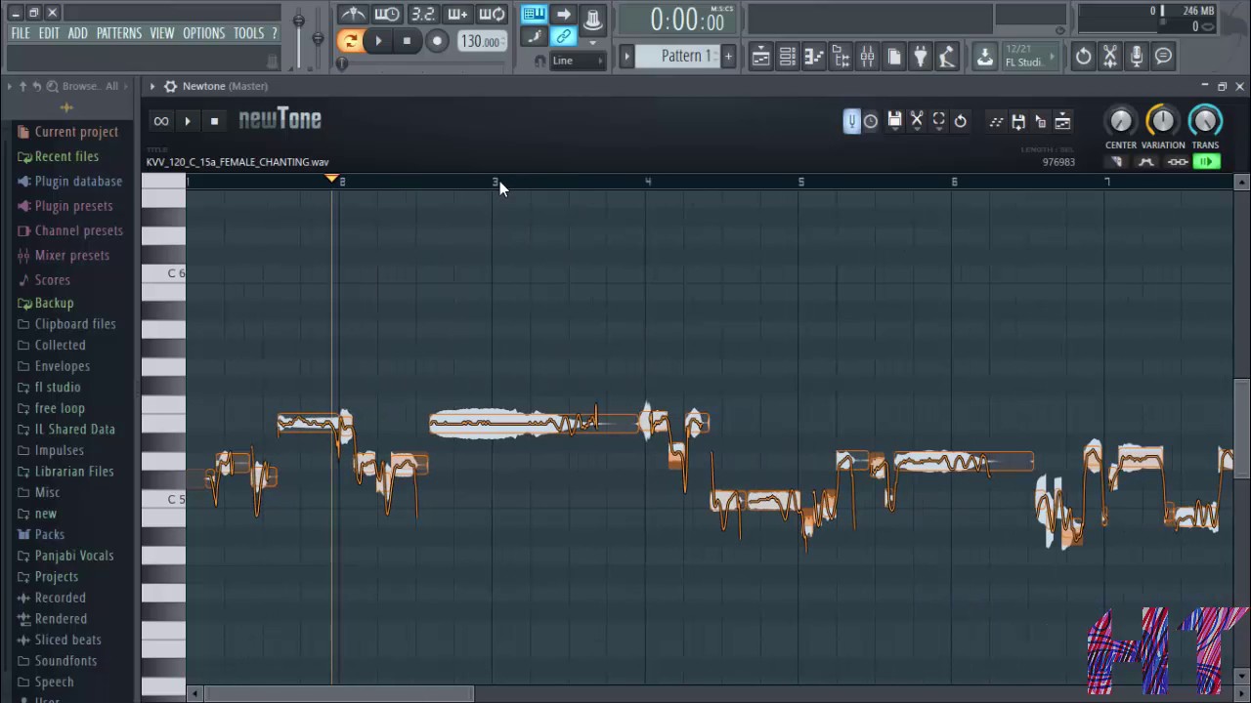Open the mixer faders icon
Viewport: 1251px width, 703px height.
click(x=867, y=57)
